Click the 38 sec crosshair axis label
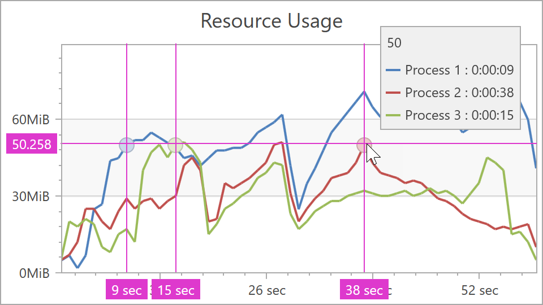 click(x=364, y=290)
